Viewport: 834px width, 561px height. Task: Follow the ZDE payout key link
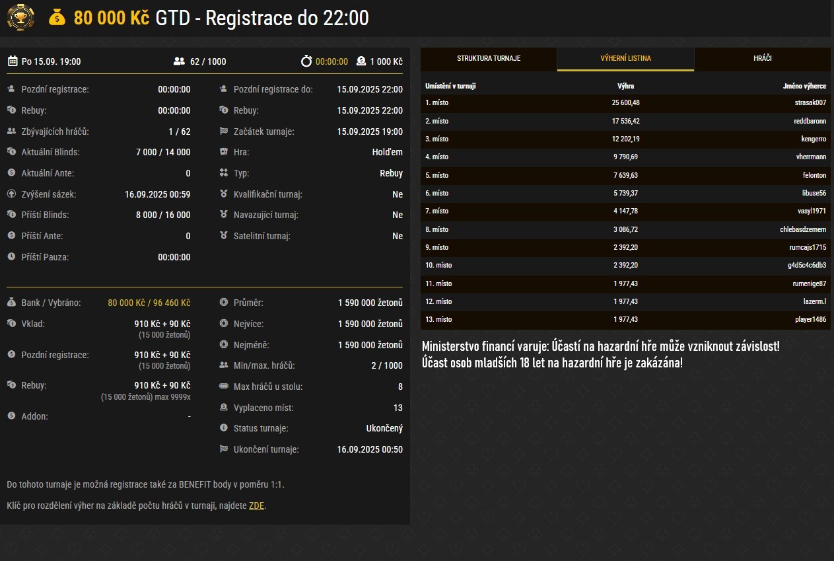[x=256, y=506]
